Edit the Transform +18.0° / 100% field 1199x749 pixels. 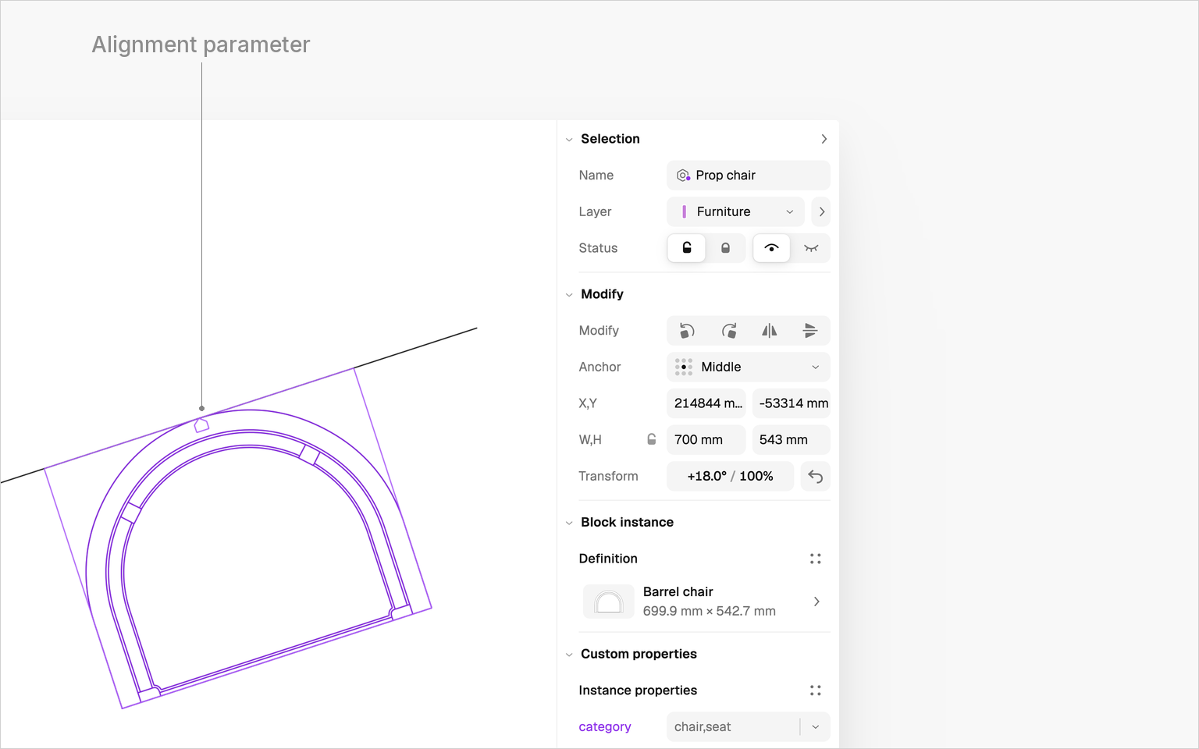click(x=731, y=477)
